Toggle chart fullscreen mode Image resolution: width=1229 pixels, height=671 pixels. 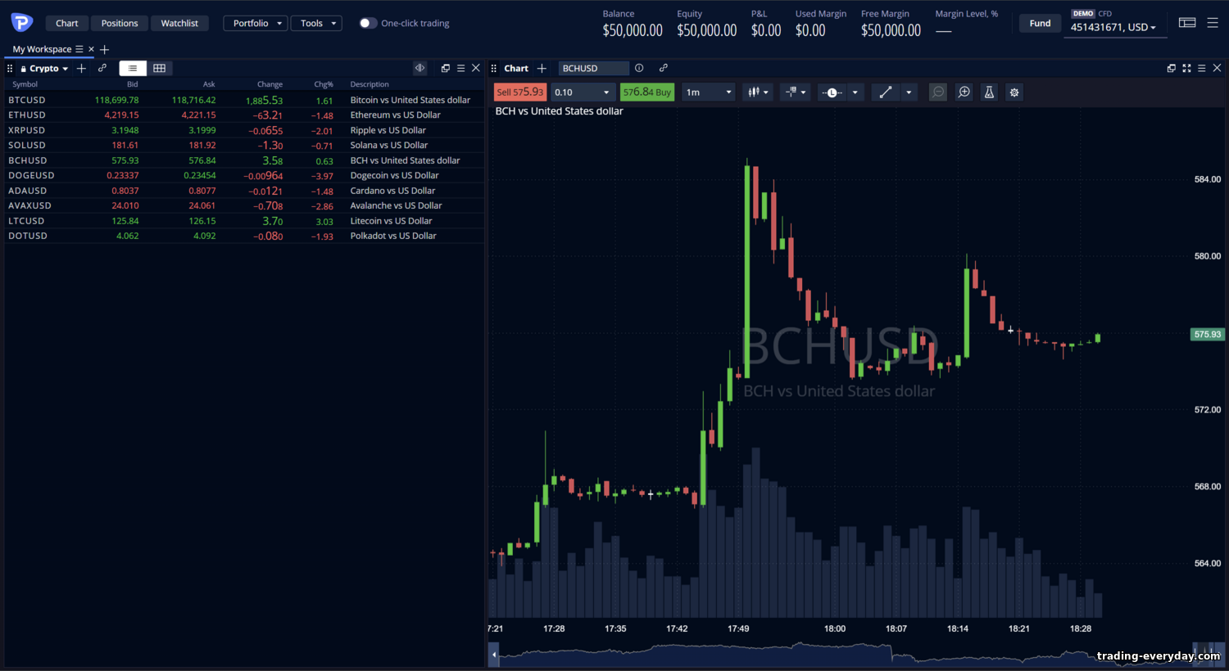point(1186,68)
